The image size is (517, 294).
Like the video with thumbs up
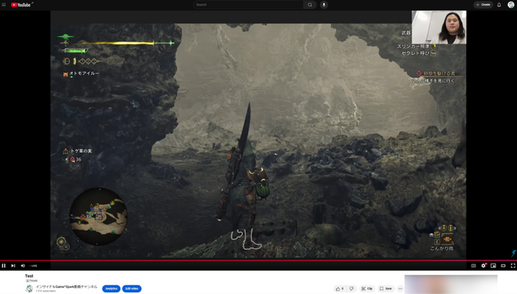340,289
